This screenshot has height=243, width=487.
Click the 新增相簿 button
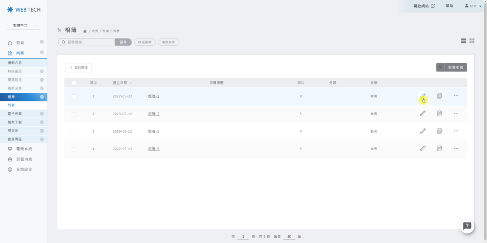tap(451, 68)
